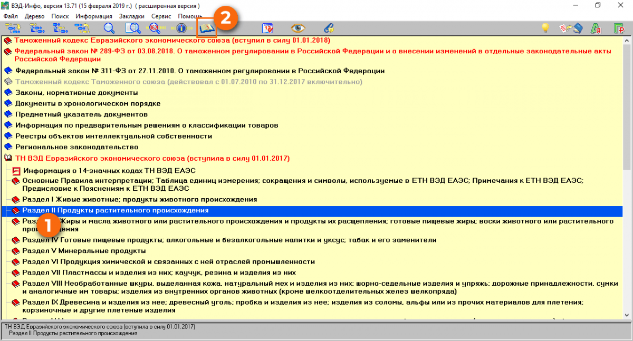Click book icon beside Документы в хронологическом порядке
633x341 pixels.
pos(8,104)
